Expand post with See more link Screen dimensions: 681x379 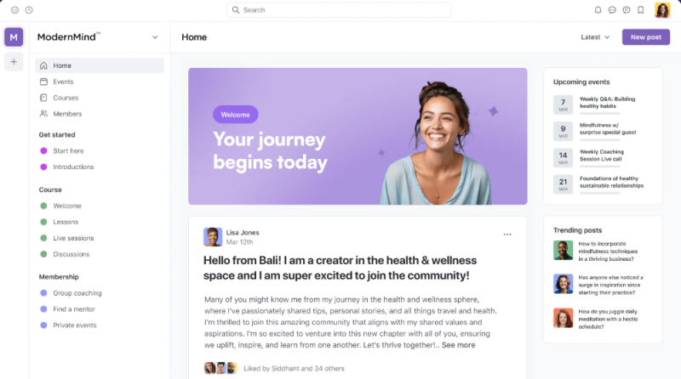458,345
